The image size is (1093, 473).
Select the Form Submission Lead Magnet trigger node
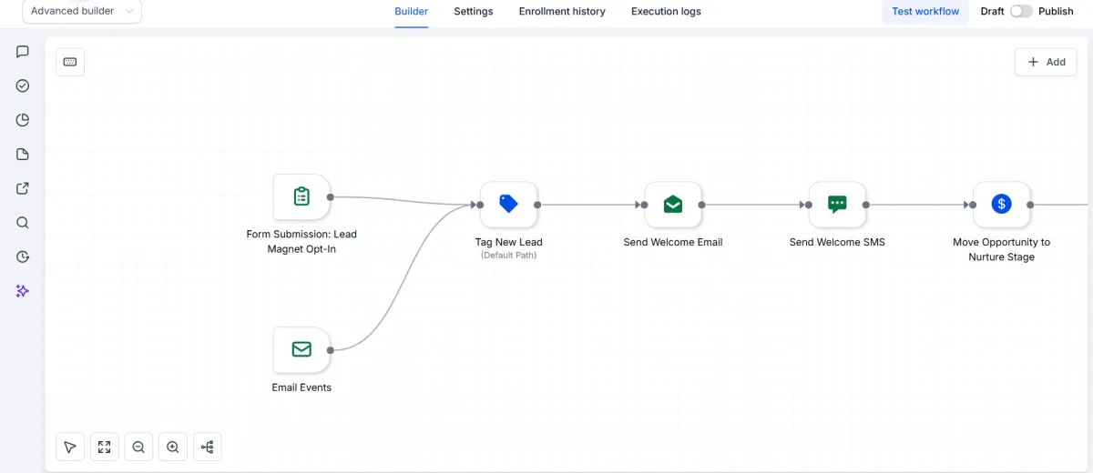click(x=301, y=196)
